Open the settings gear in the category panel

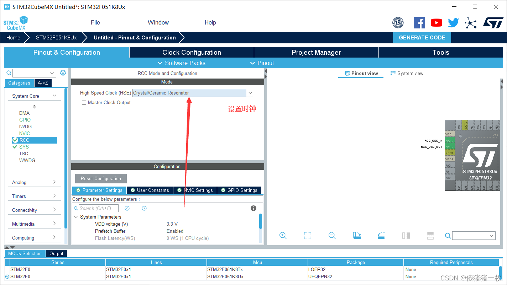tap(63, 73)
